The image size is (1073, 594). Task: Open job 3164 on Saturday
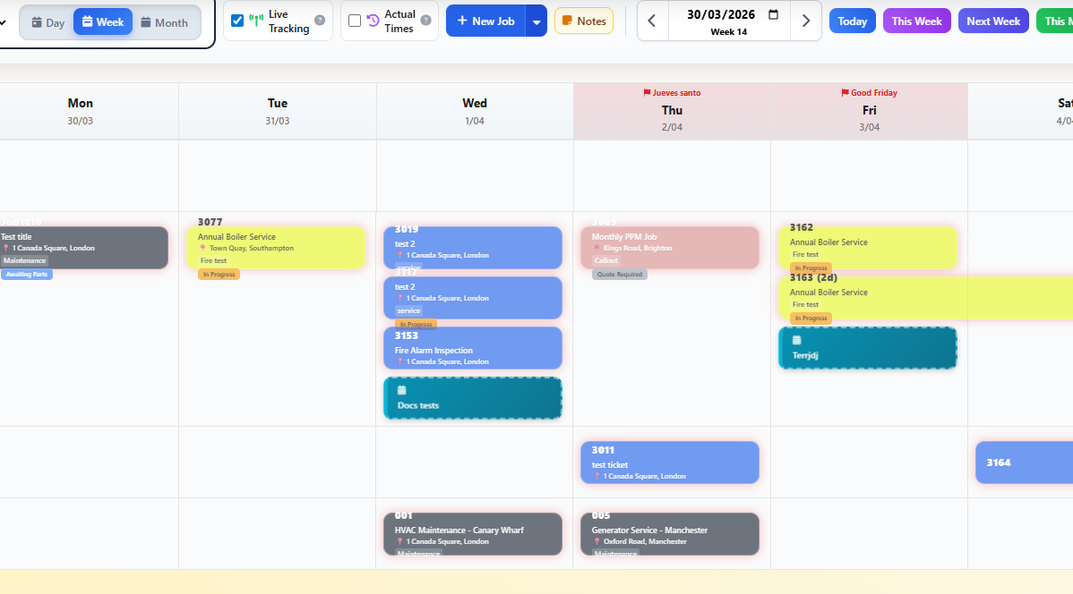1024,462
